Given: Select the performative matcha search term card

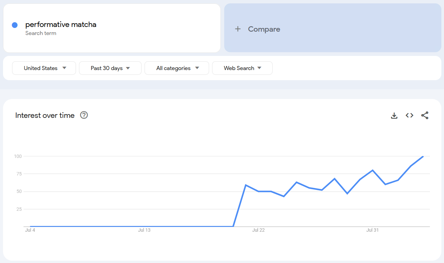Looking at the screenshot, I should coord(112,28).
